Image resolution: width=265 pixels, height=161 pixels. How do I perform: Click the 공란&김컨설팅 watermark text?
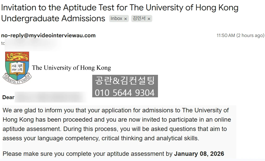click(x=125, y=80)
